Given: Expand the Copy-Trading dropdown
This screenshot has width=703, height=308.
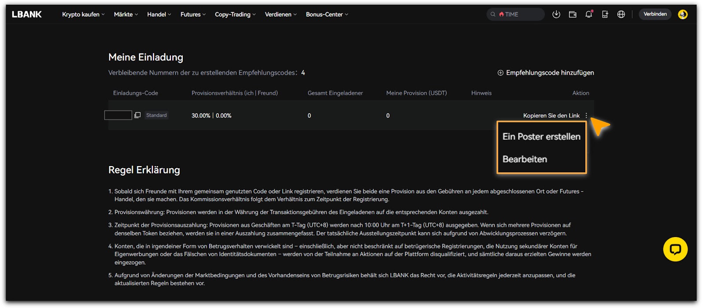Looking at the screenshot, I should click(235, 14).
